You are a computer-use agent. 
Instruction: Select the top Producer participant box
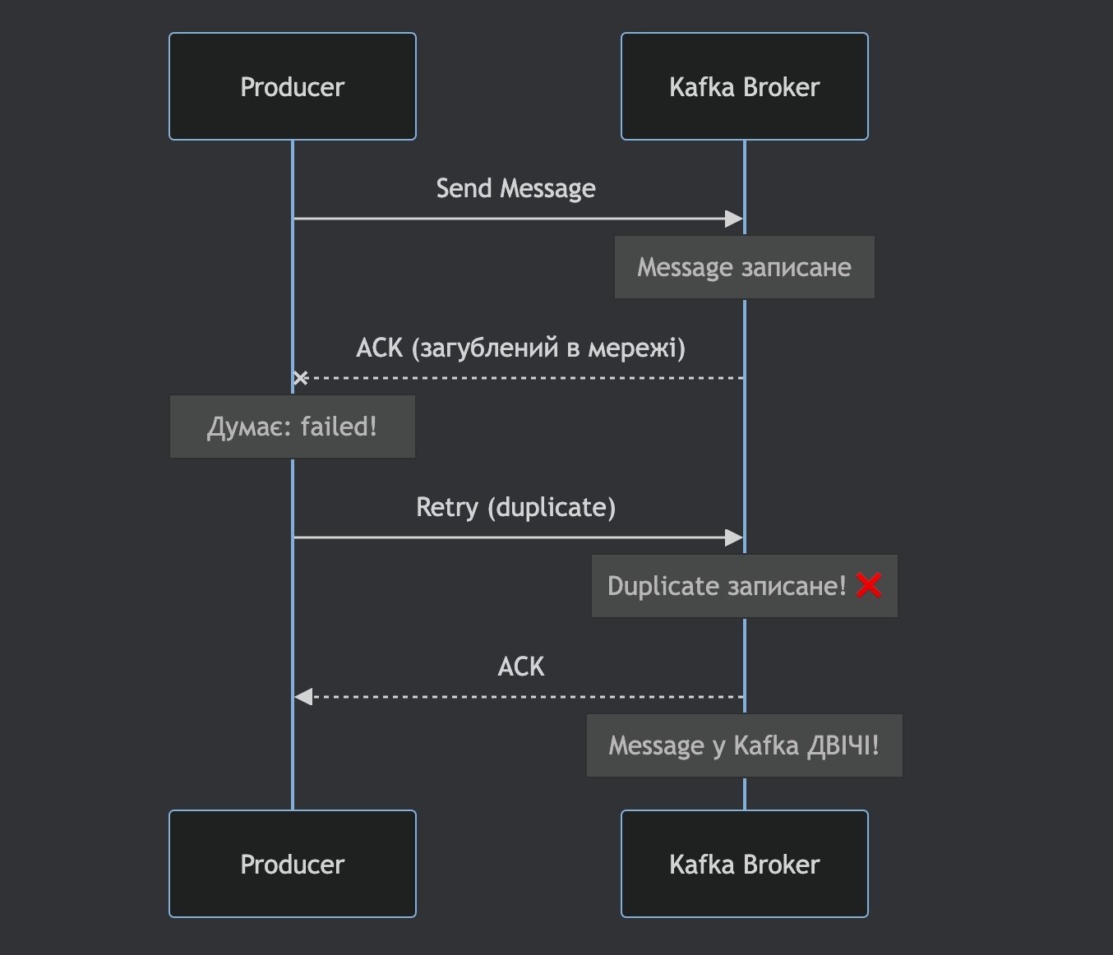pos(293,86)
